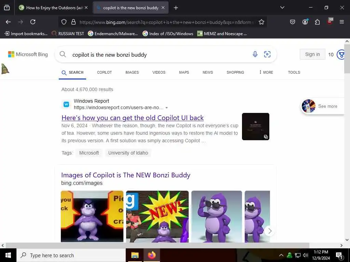Switch to the MAPS tab

(x=184, y=72)
